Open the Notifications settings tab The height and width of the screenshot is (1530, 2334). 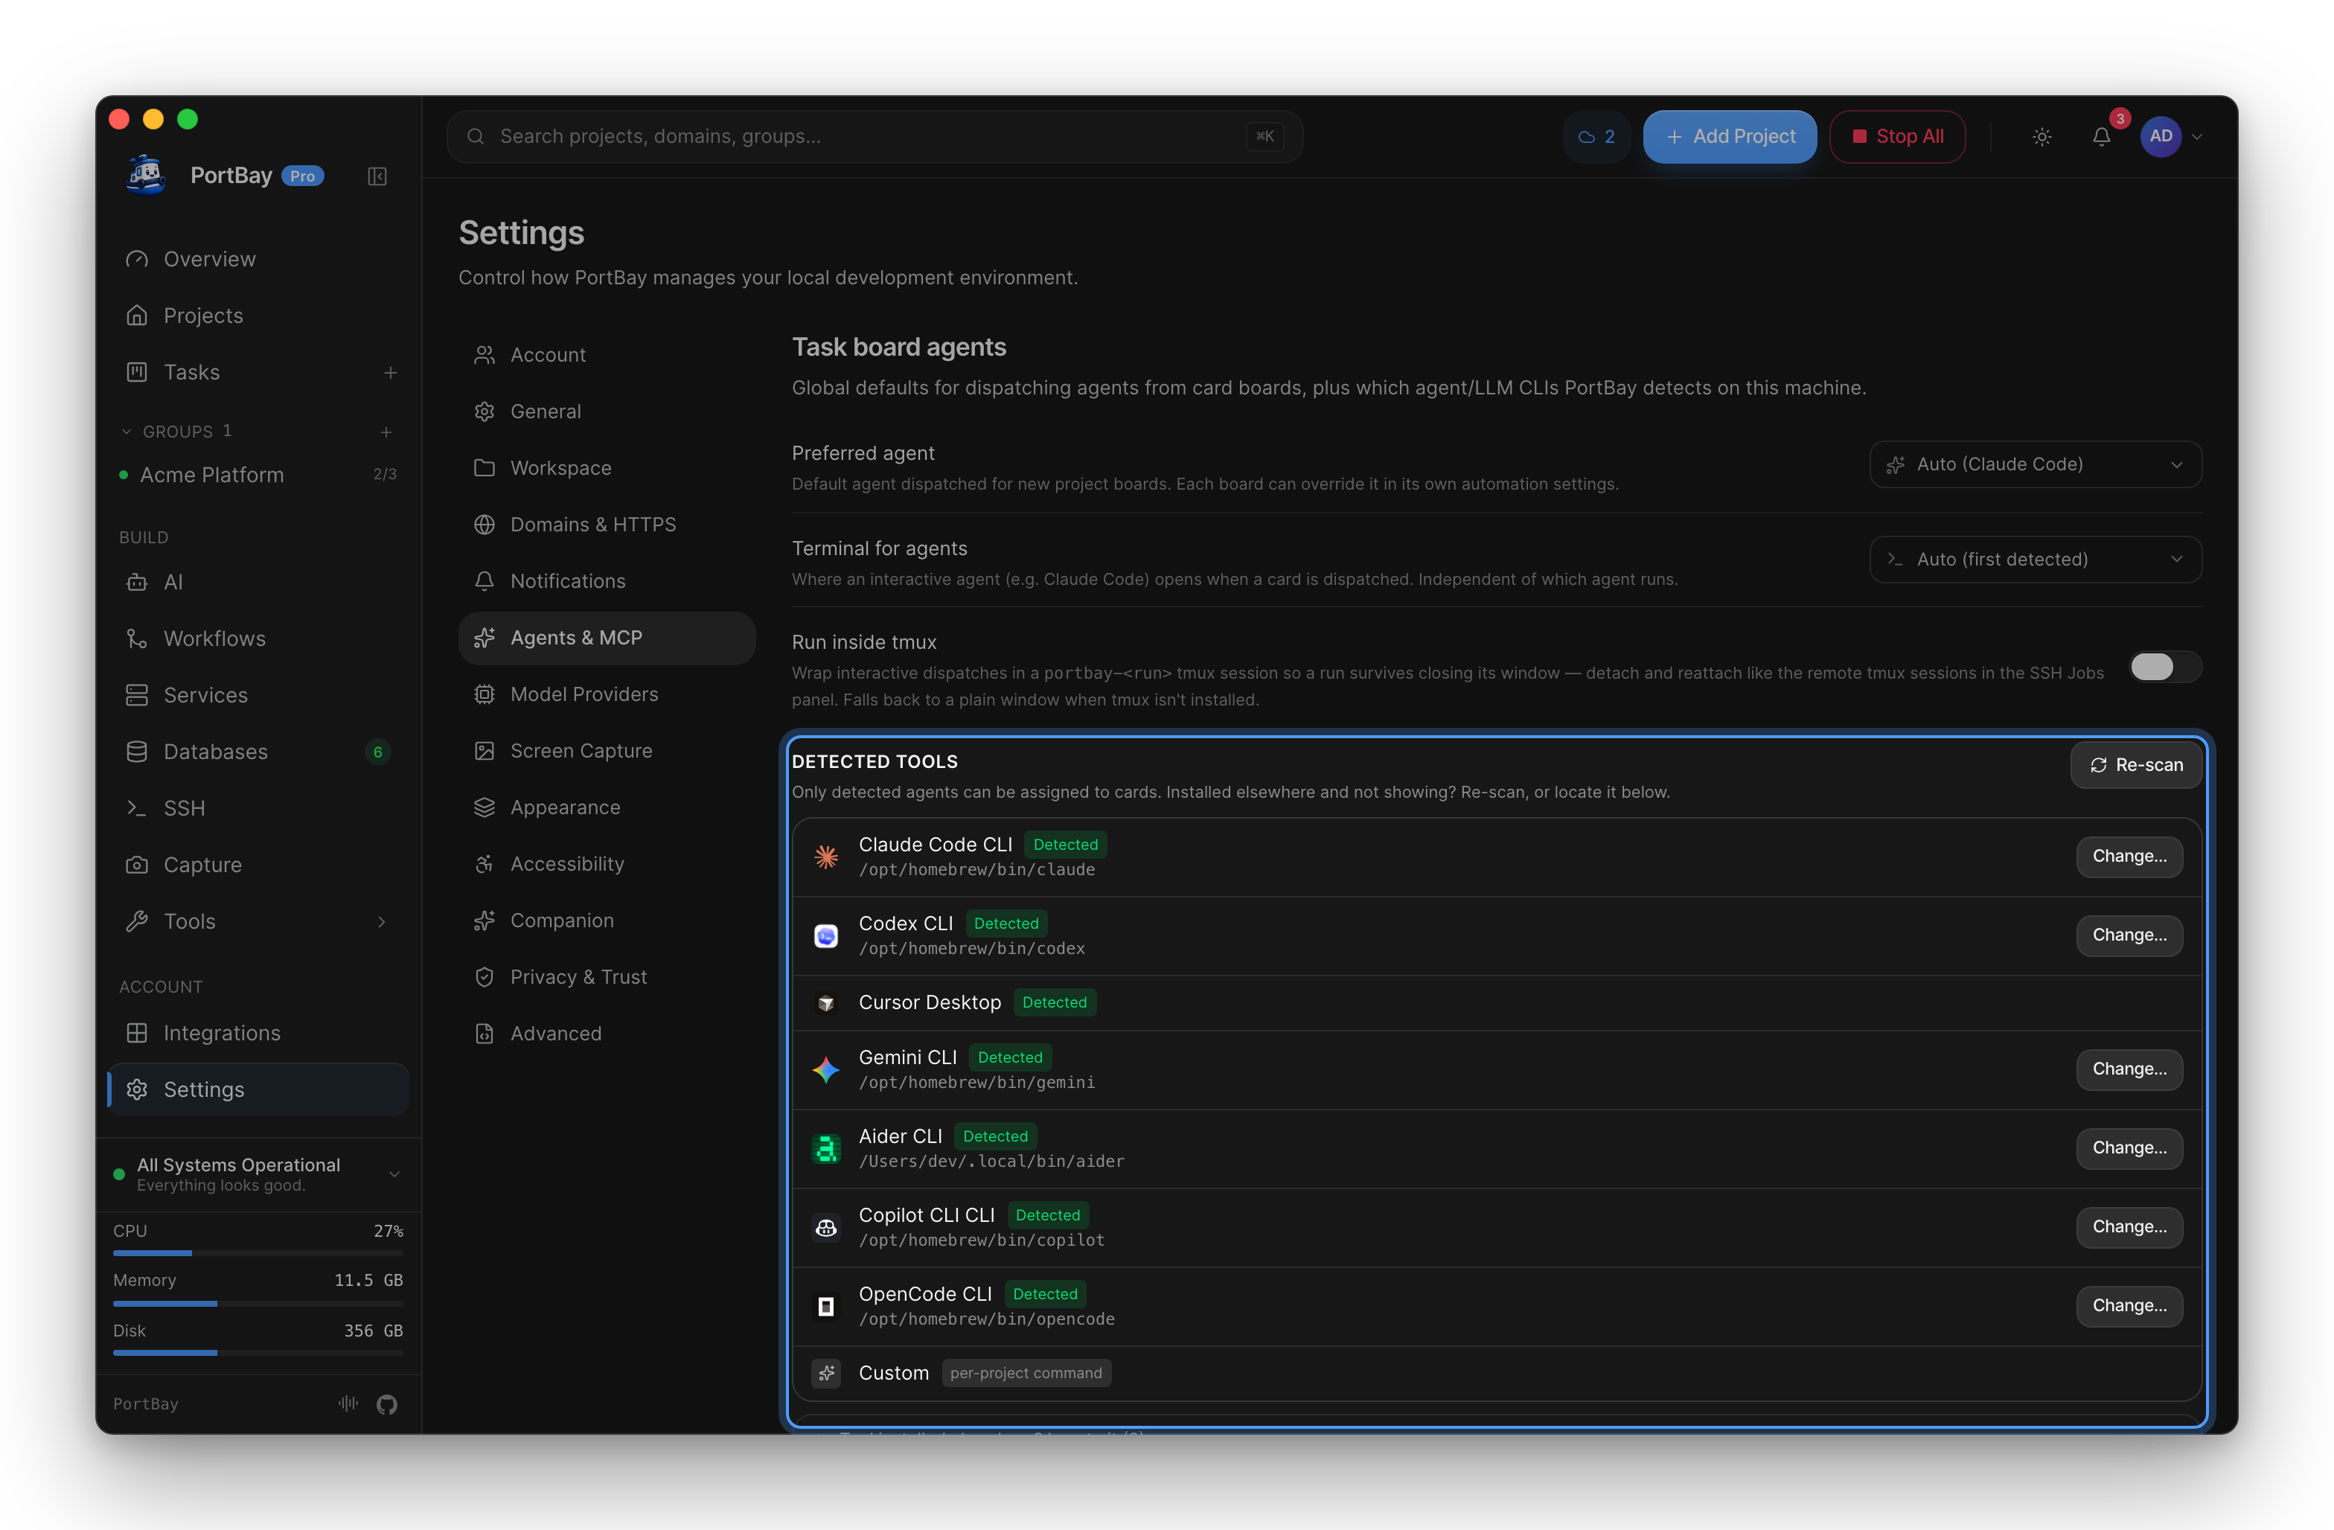click(x=606, y=582)
